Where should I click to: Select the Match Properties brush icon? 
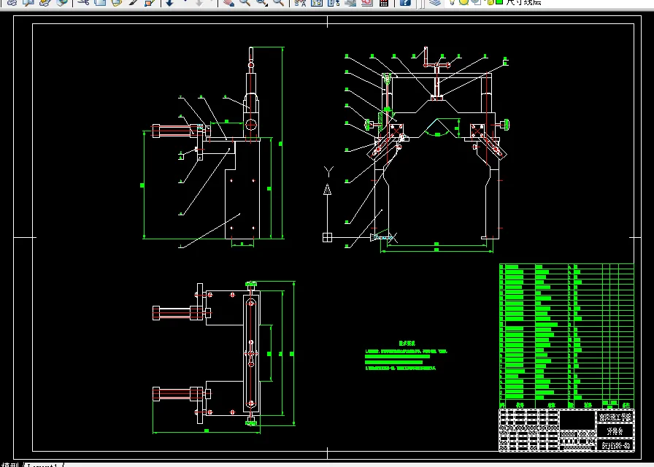click(134, 3)
